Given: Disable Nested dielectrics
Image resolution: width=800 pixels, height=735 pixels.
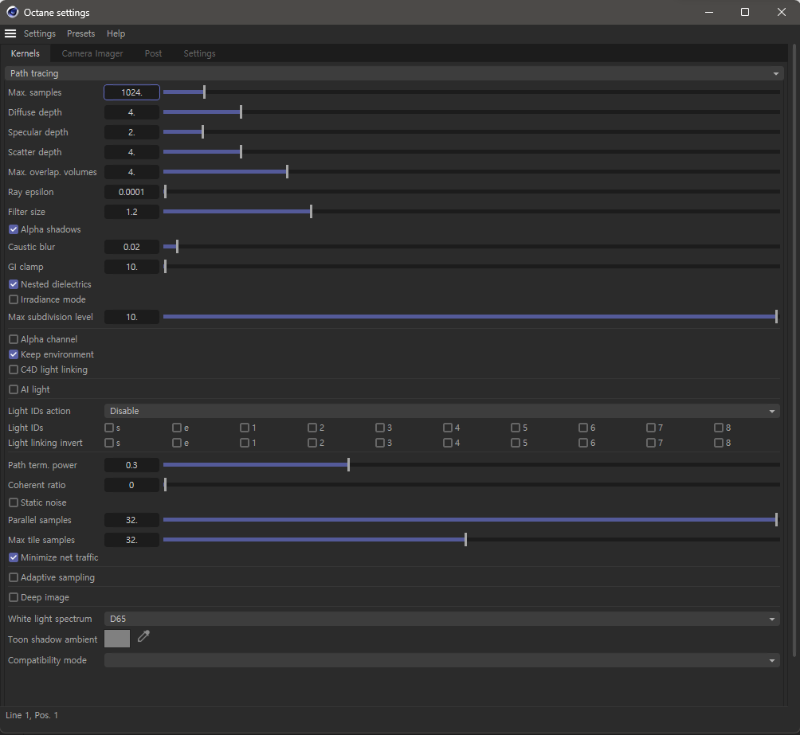Looking at the screenshot, I should (x=14, y=284).
